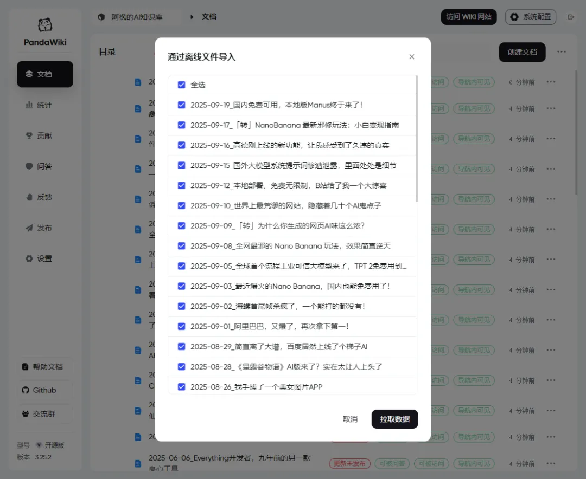The height and width of the screenshot is (479, 586).
Task: Open the row actions menu for a document
Action: [x=551, y=82]
